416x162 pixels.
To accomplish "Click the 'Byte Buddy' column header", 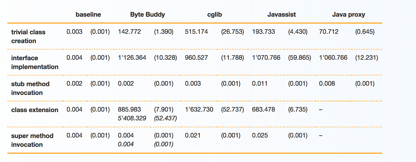I will [x=148, y=14].
